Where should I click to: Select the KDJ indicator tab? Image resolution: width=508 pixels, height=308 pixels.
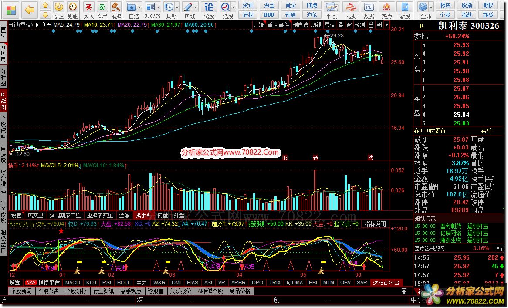click(91, 282)
